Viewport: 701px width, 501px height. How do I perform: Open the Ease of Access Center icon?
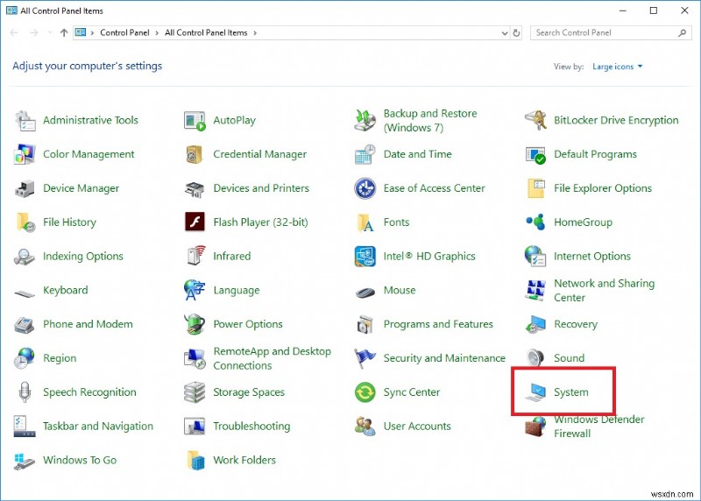pyautogui.click(x=365, y=188)
